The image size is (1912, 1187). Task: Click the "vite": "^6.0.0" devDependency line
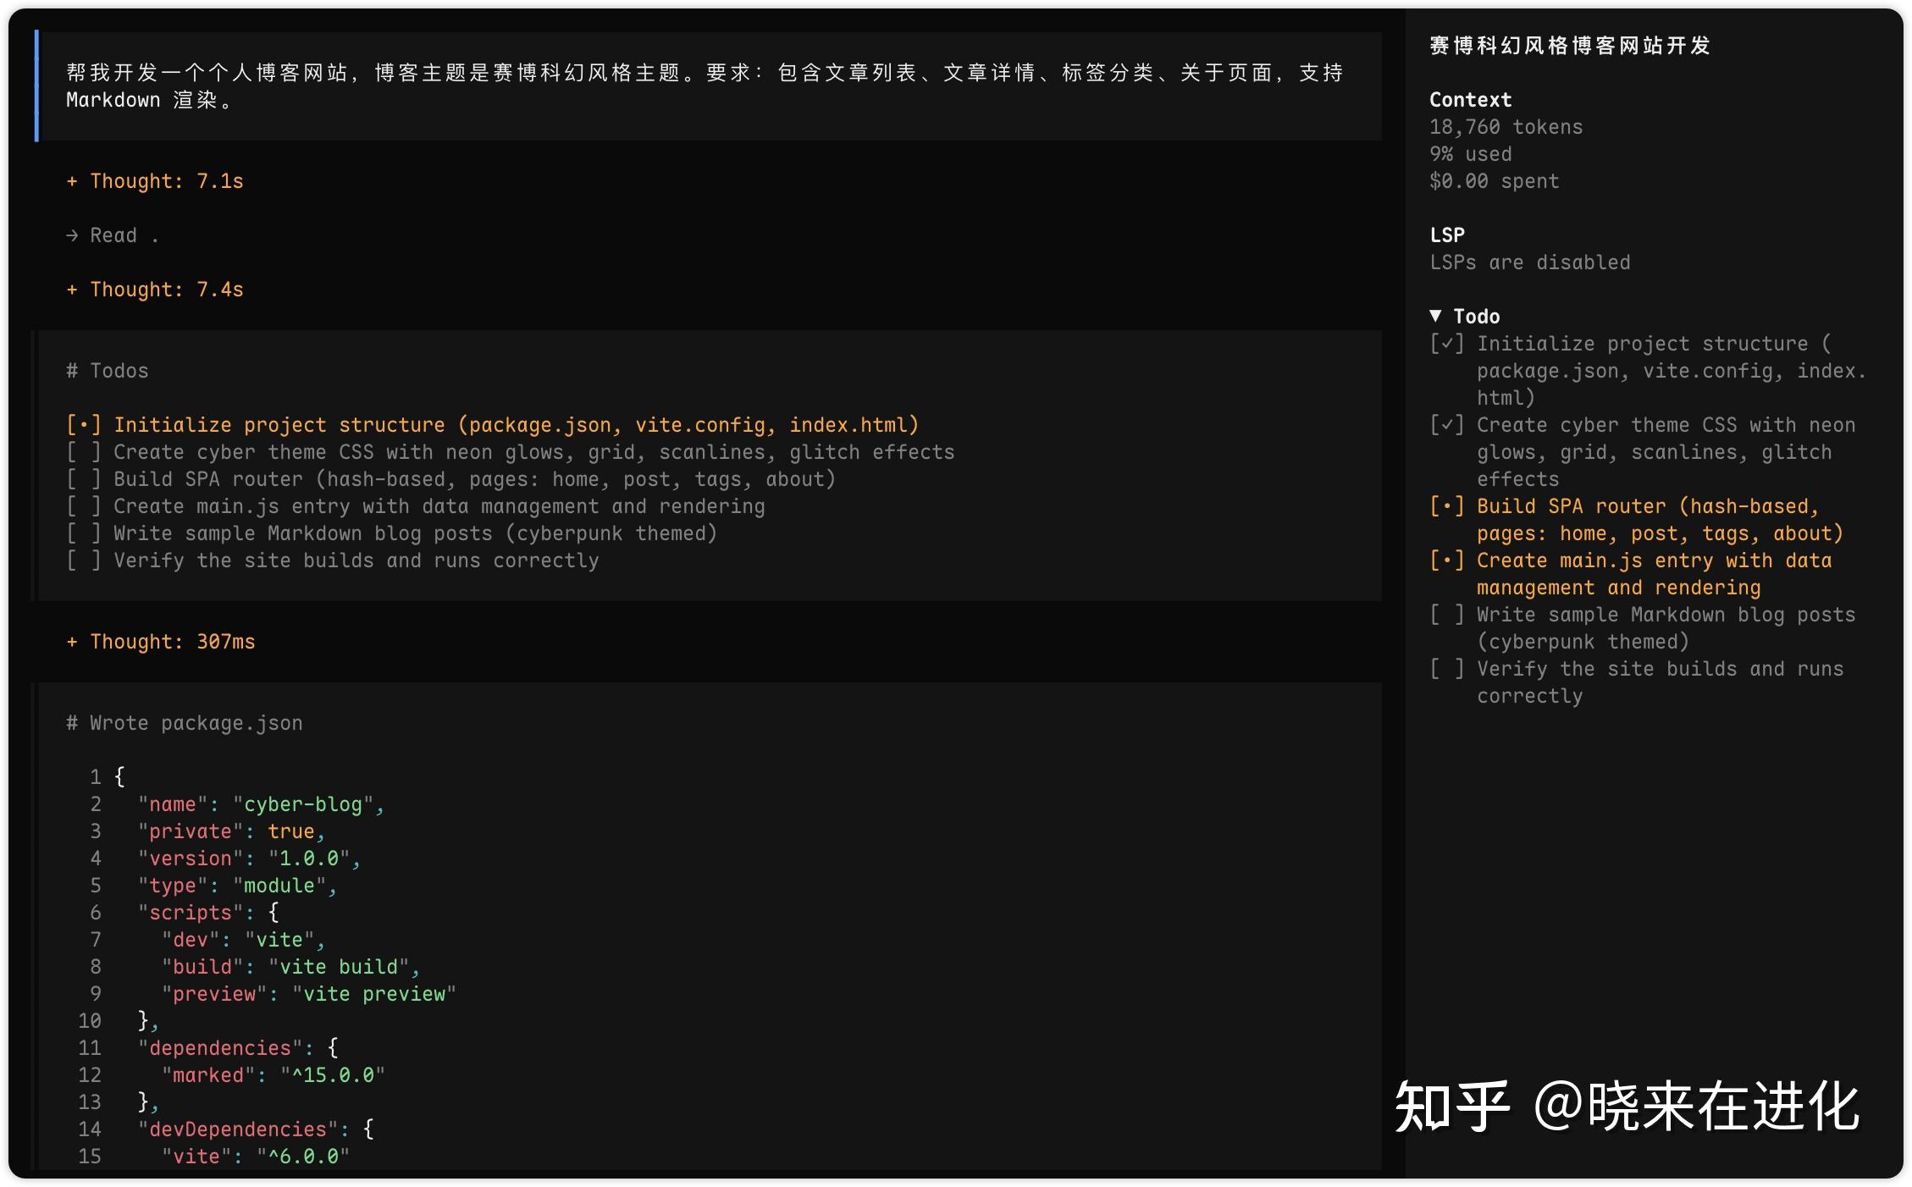tap(255, 1157)
